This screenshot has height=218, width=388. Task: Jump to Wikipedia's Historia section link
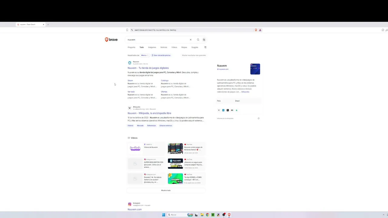(x=130, y=126)
